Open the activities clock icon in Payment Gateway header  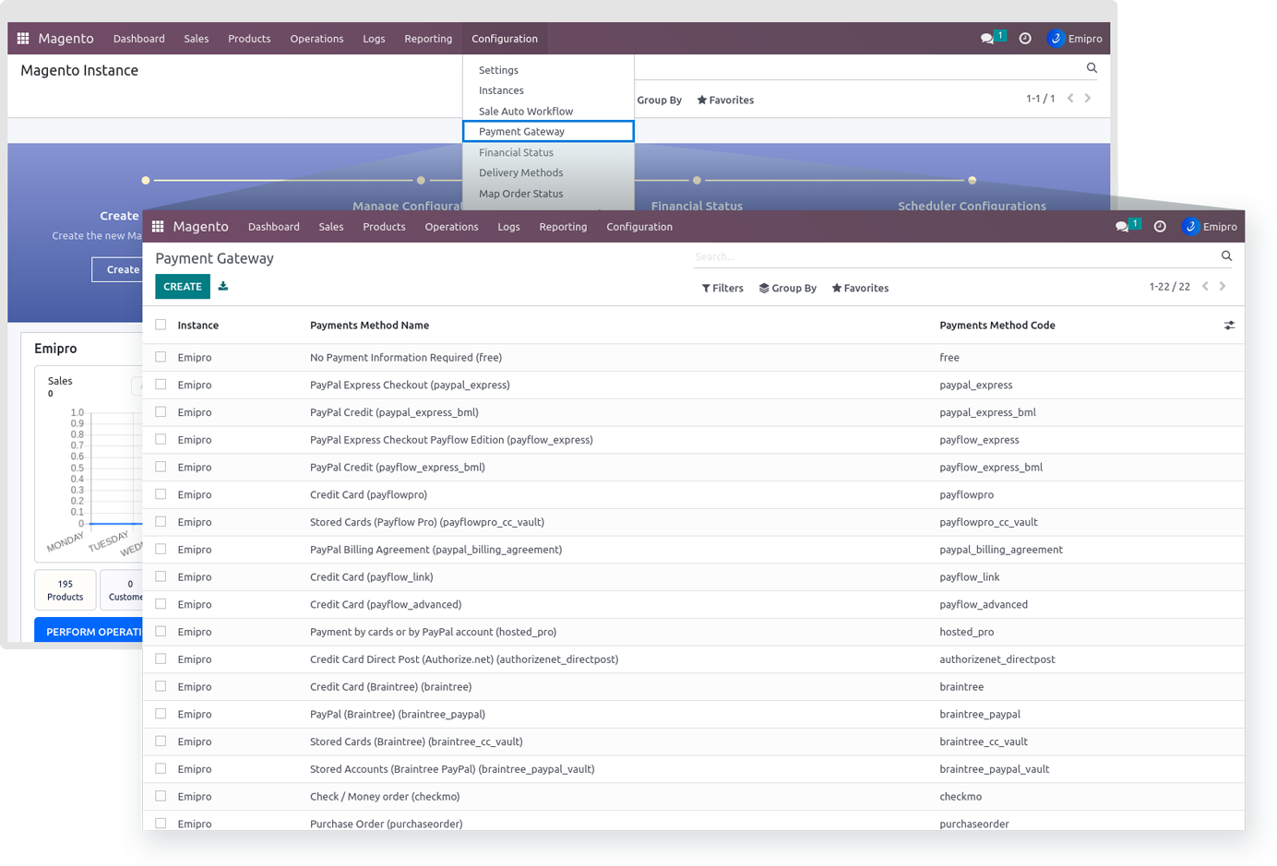(1160, 227)
